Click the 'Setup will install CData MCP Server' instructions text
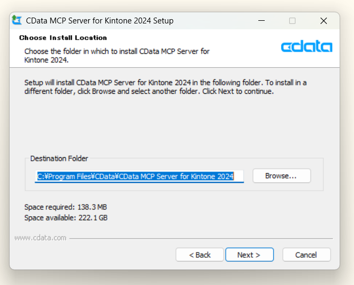Viewport: 354px width, 285px height. tap(165, 87)
